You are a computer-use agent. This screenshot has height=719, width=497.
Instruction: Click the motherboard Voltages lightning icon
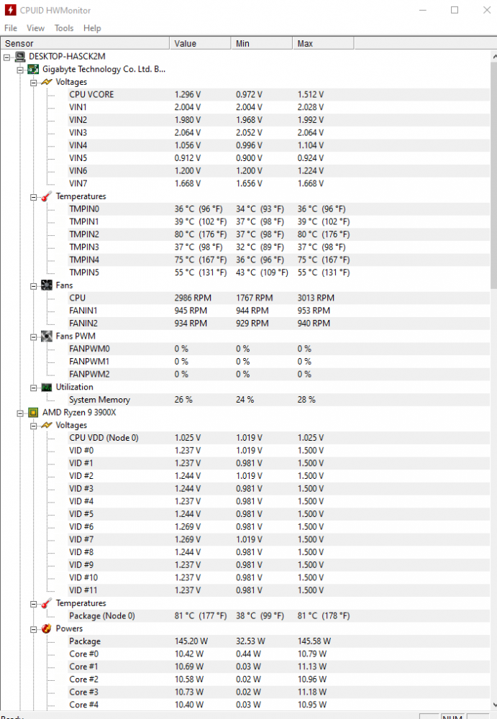(46, 82)
